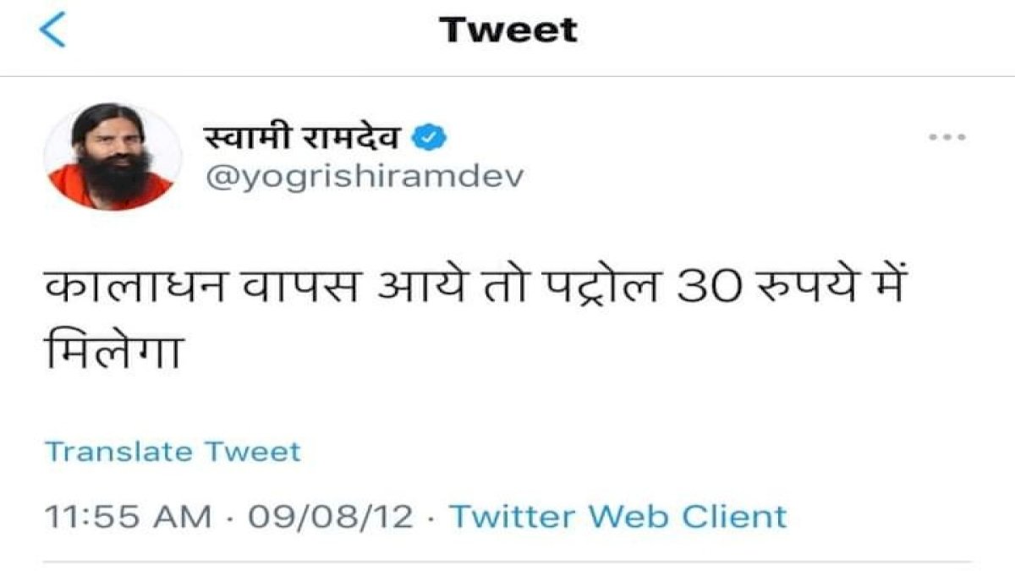Click the Translate Tweet link

pos(173,451)
